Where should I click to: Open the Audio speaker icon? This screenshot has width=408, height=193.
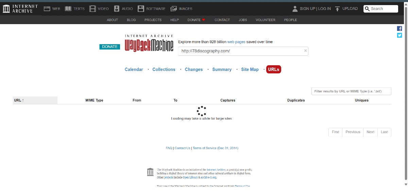(x=117, y=9)
